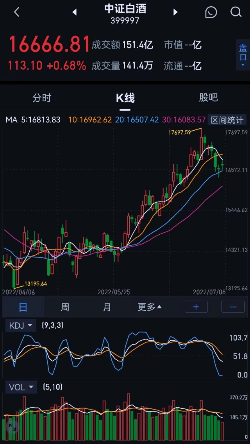The height and width of the screenshot is (444, 250).
Task: Select the 周 weekly period
Action: [65, 307]
